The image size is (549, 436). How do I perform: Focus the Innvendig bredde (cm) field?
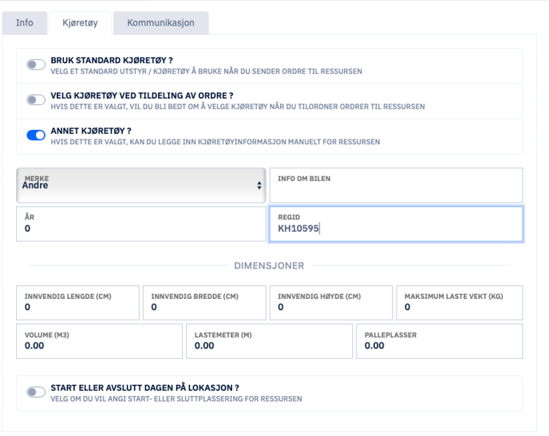click(x=204, y=303)
